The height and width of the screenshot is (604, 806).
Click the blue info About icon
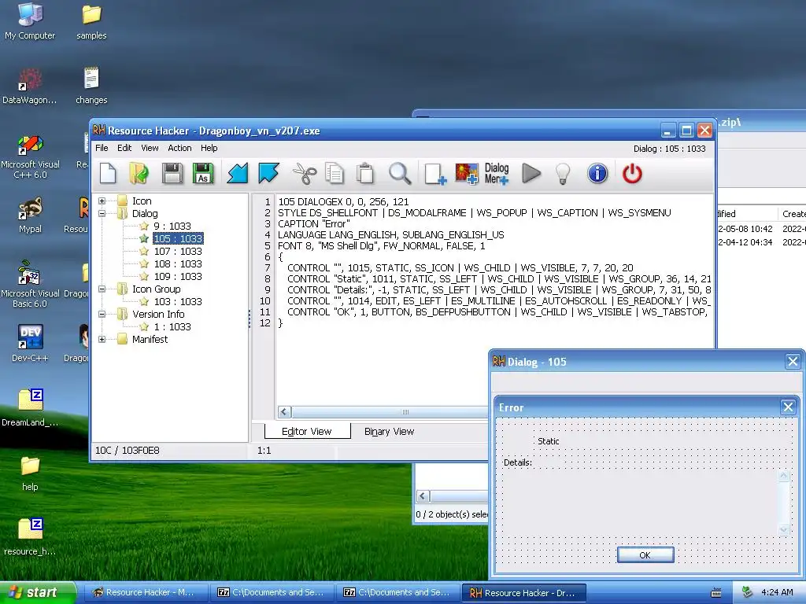pyautogui.click(x=597, y=174)
